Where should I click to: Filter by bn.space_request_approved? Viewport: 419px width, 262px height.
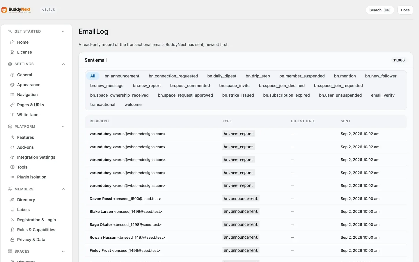point(185,95)
